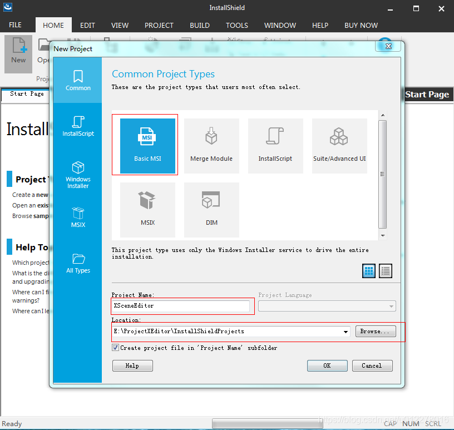454x430 pixels.
Task: Click the New project ribbon icon
Action: 18,54
